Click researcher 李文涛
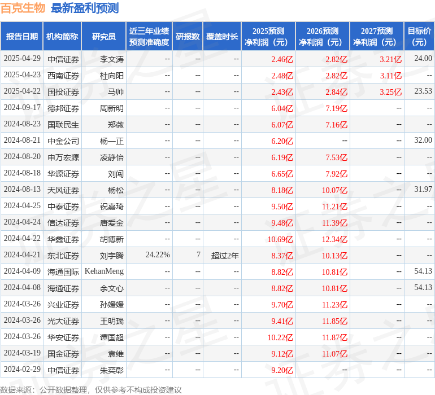435x395 pixels. 112,59
